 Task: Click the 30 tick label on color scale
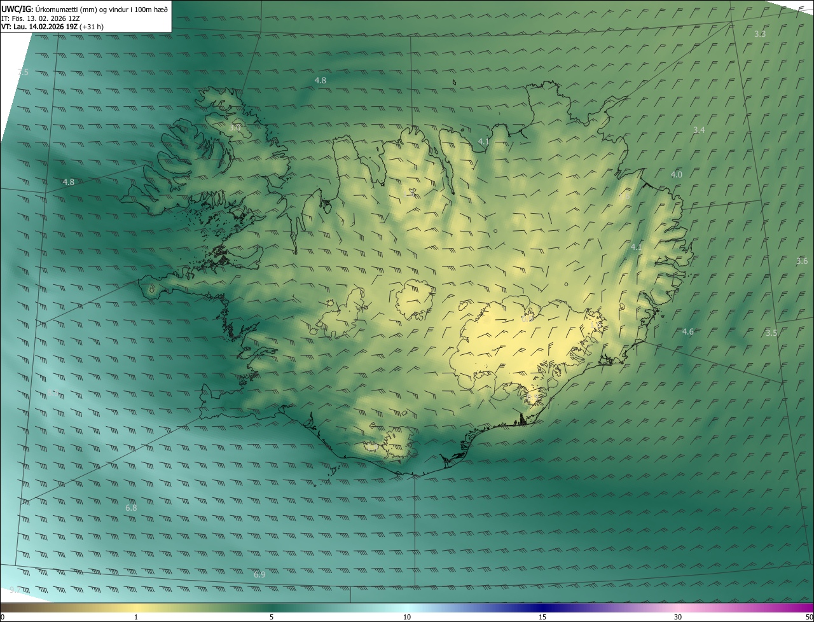pyautogui.click(x=678, y=617)
